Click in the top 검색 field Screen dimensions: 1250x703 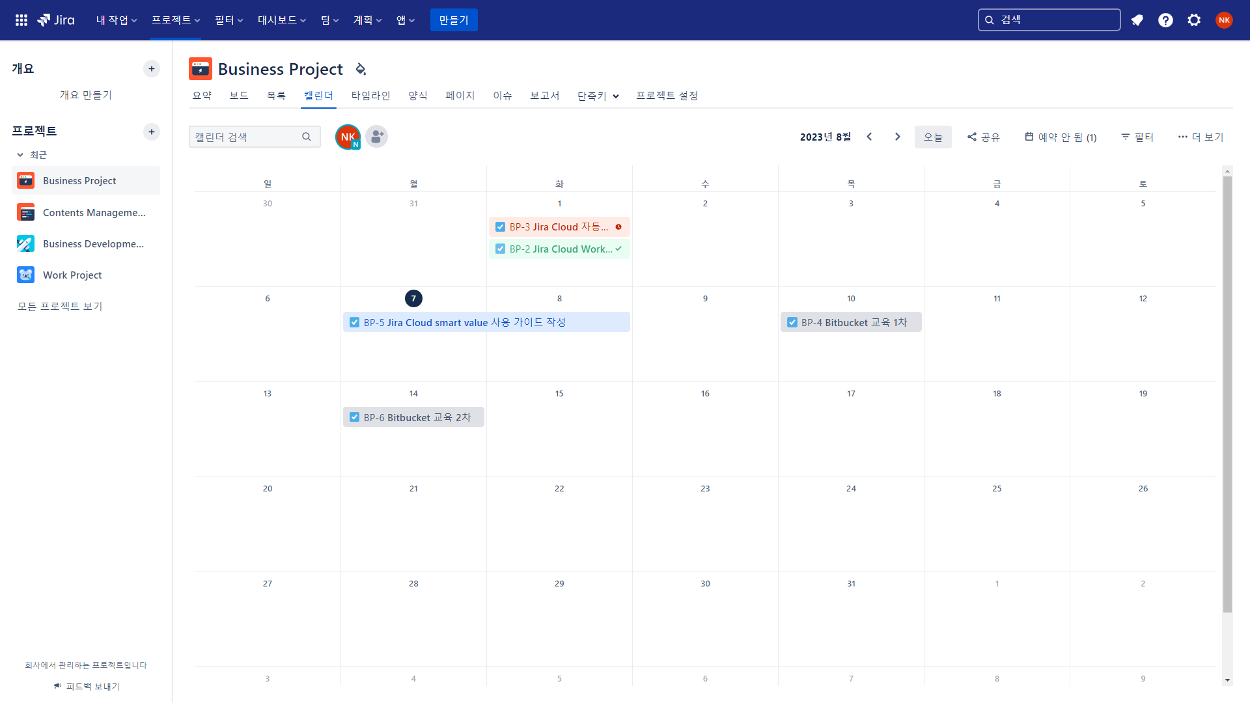1049,20
